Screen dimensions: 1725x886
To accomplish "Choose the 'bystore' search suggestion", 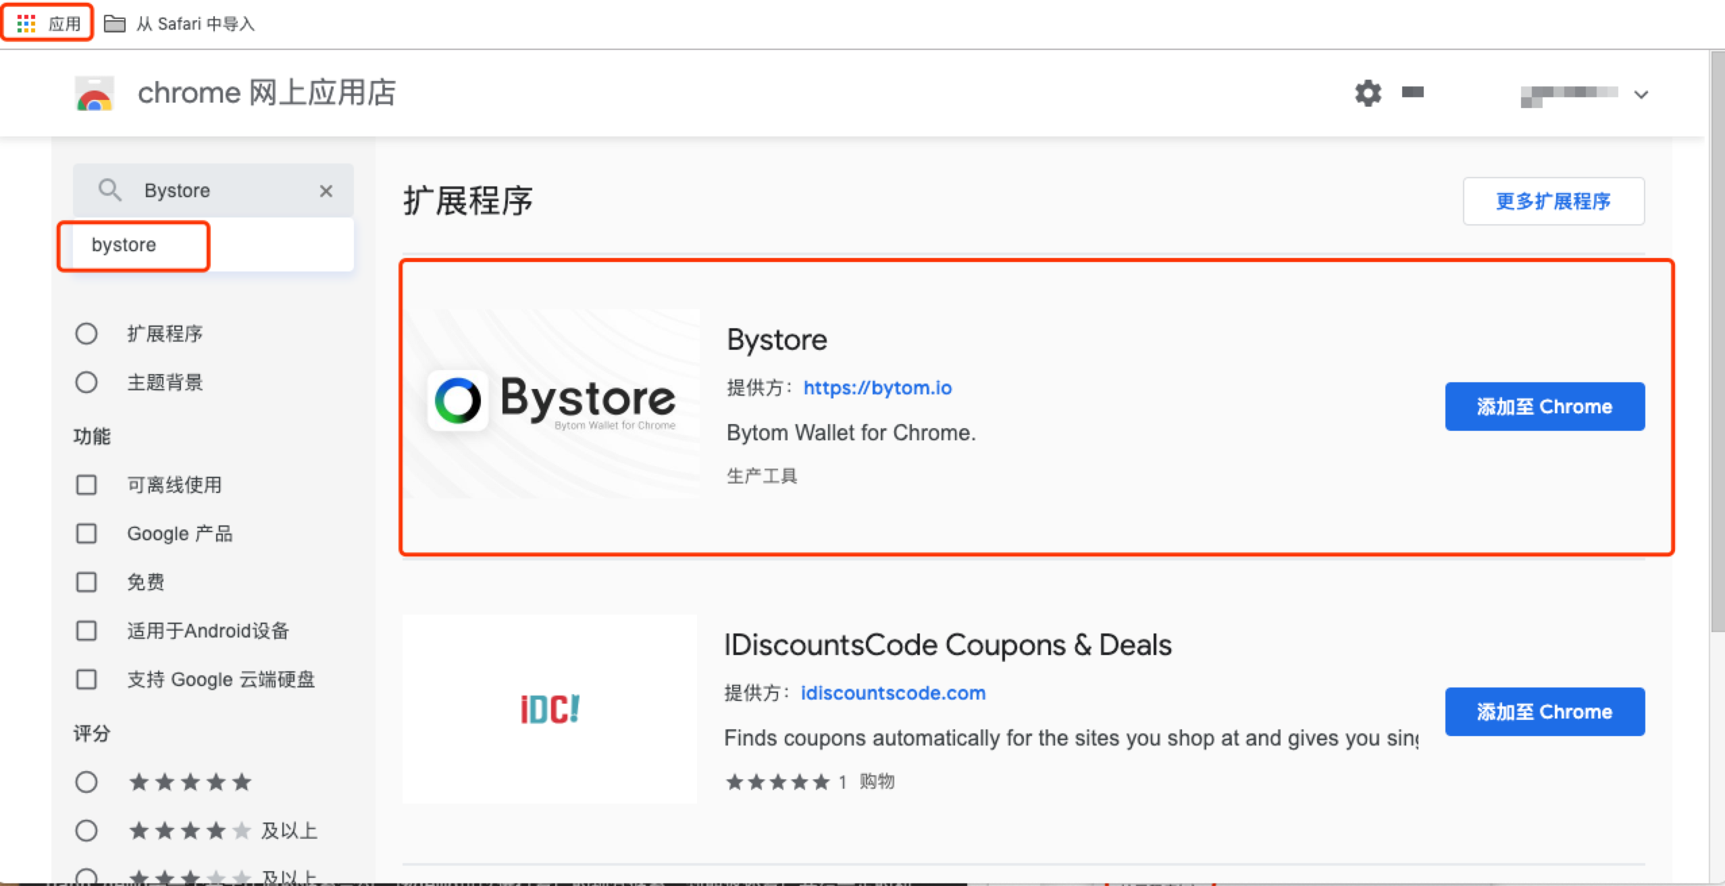I will tap(124, 244).
